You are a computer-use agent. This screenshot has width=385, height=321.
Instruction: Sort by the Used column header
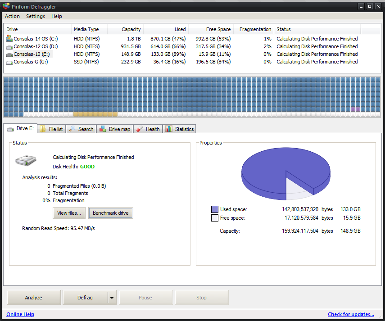click(x=166, y=29)
